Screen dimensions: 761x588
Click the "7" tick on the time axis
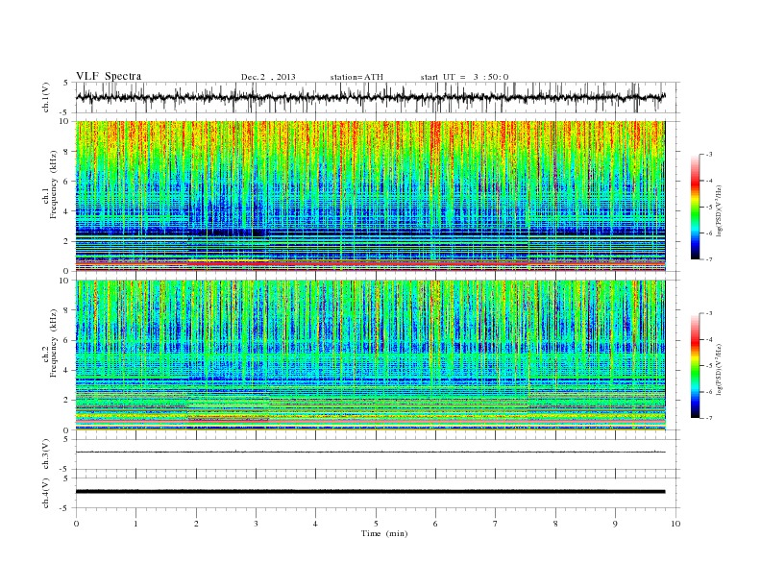point(496,524)
